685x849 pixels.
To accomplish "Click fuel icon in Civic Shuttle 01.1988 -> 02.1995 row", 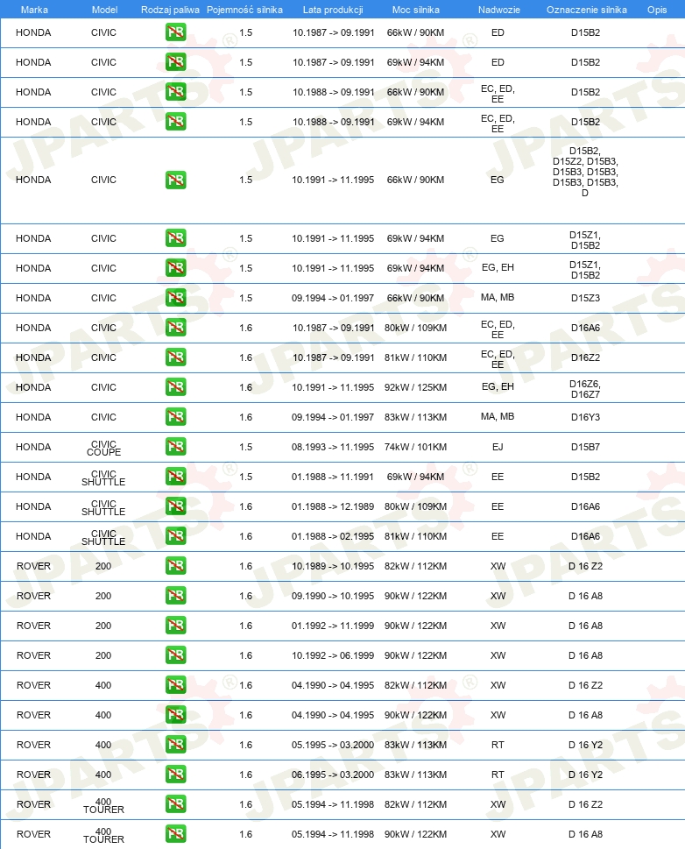I will [x=175, y=536].
